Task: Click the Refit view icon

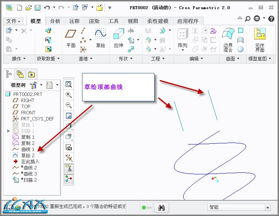Action: point(69,84)
